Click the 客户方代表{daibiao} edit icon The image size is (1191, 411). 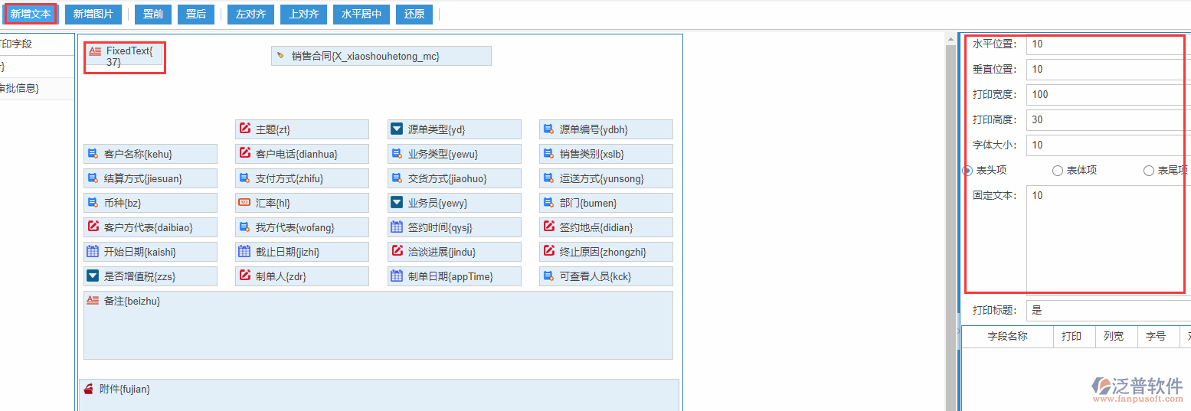coord(93,227)
